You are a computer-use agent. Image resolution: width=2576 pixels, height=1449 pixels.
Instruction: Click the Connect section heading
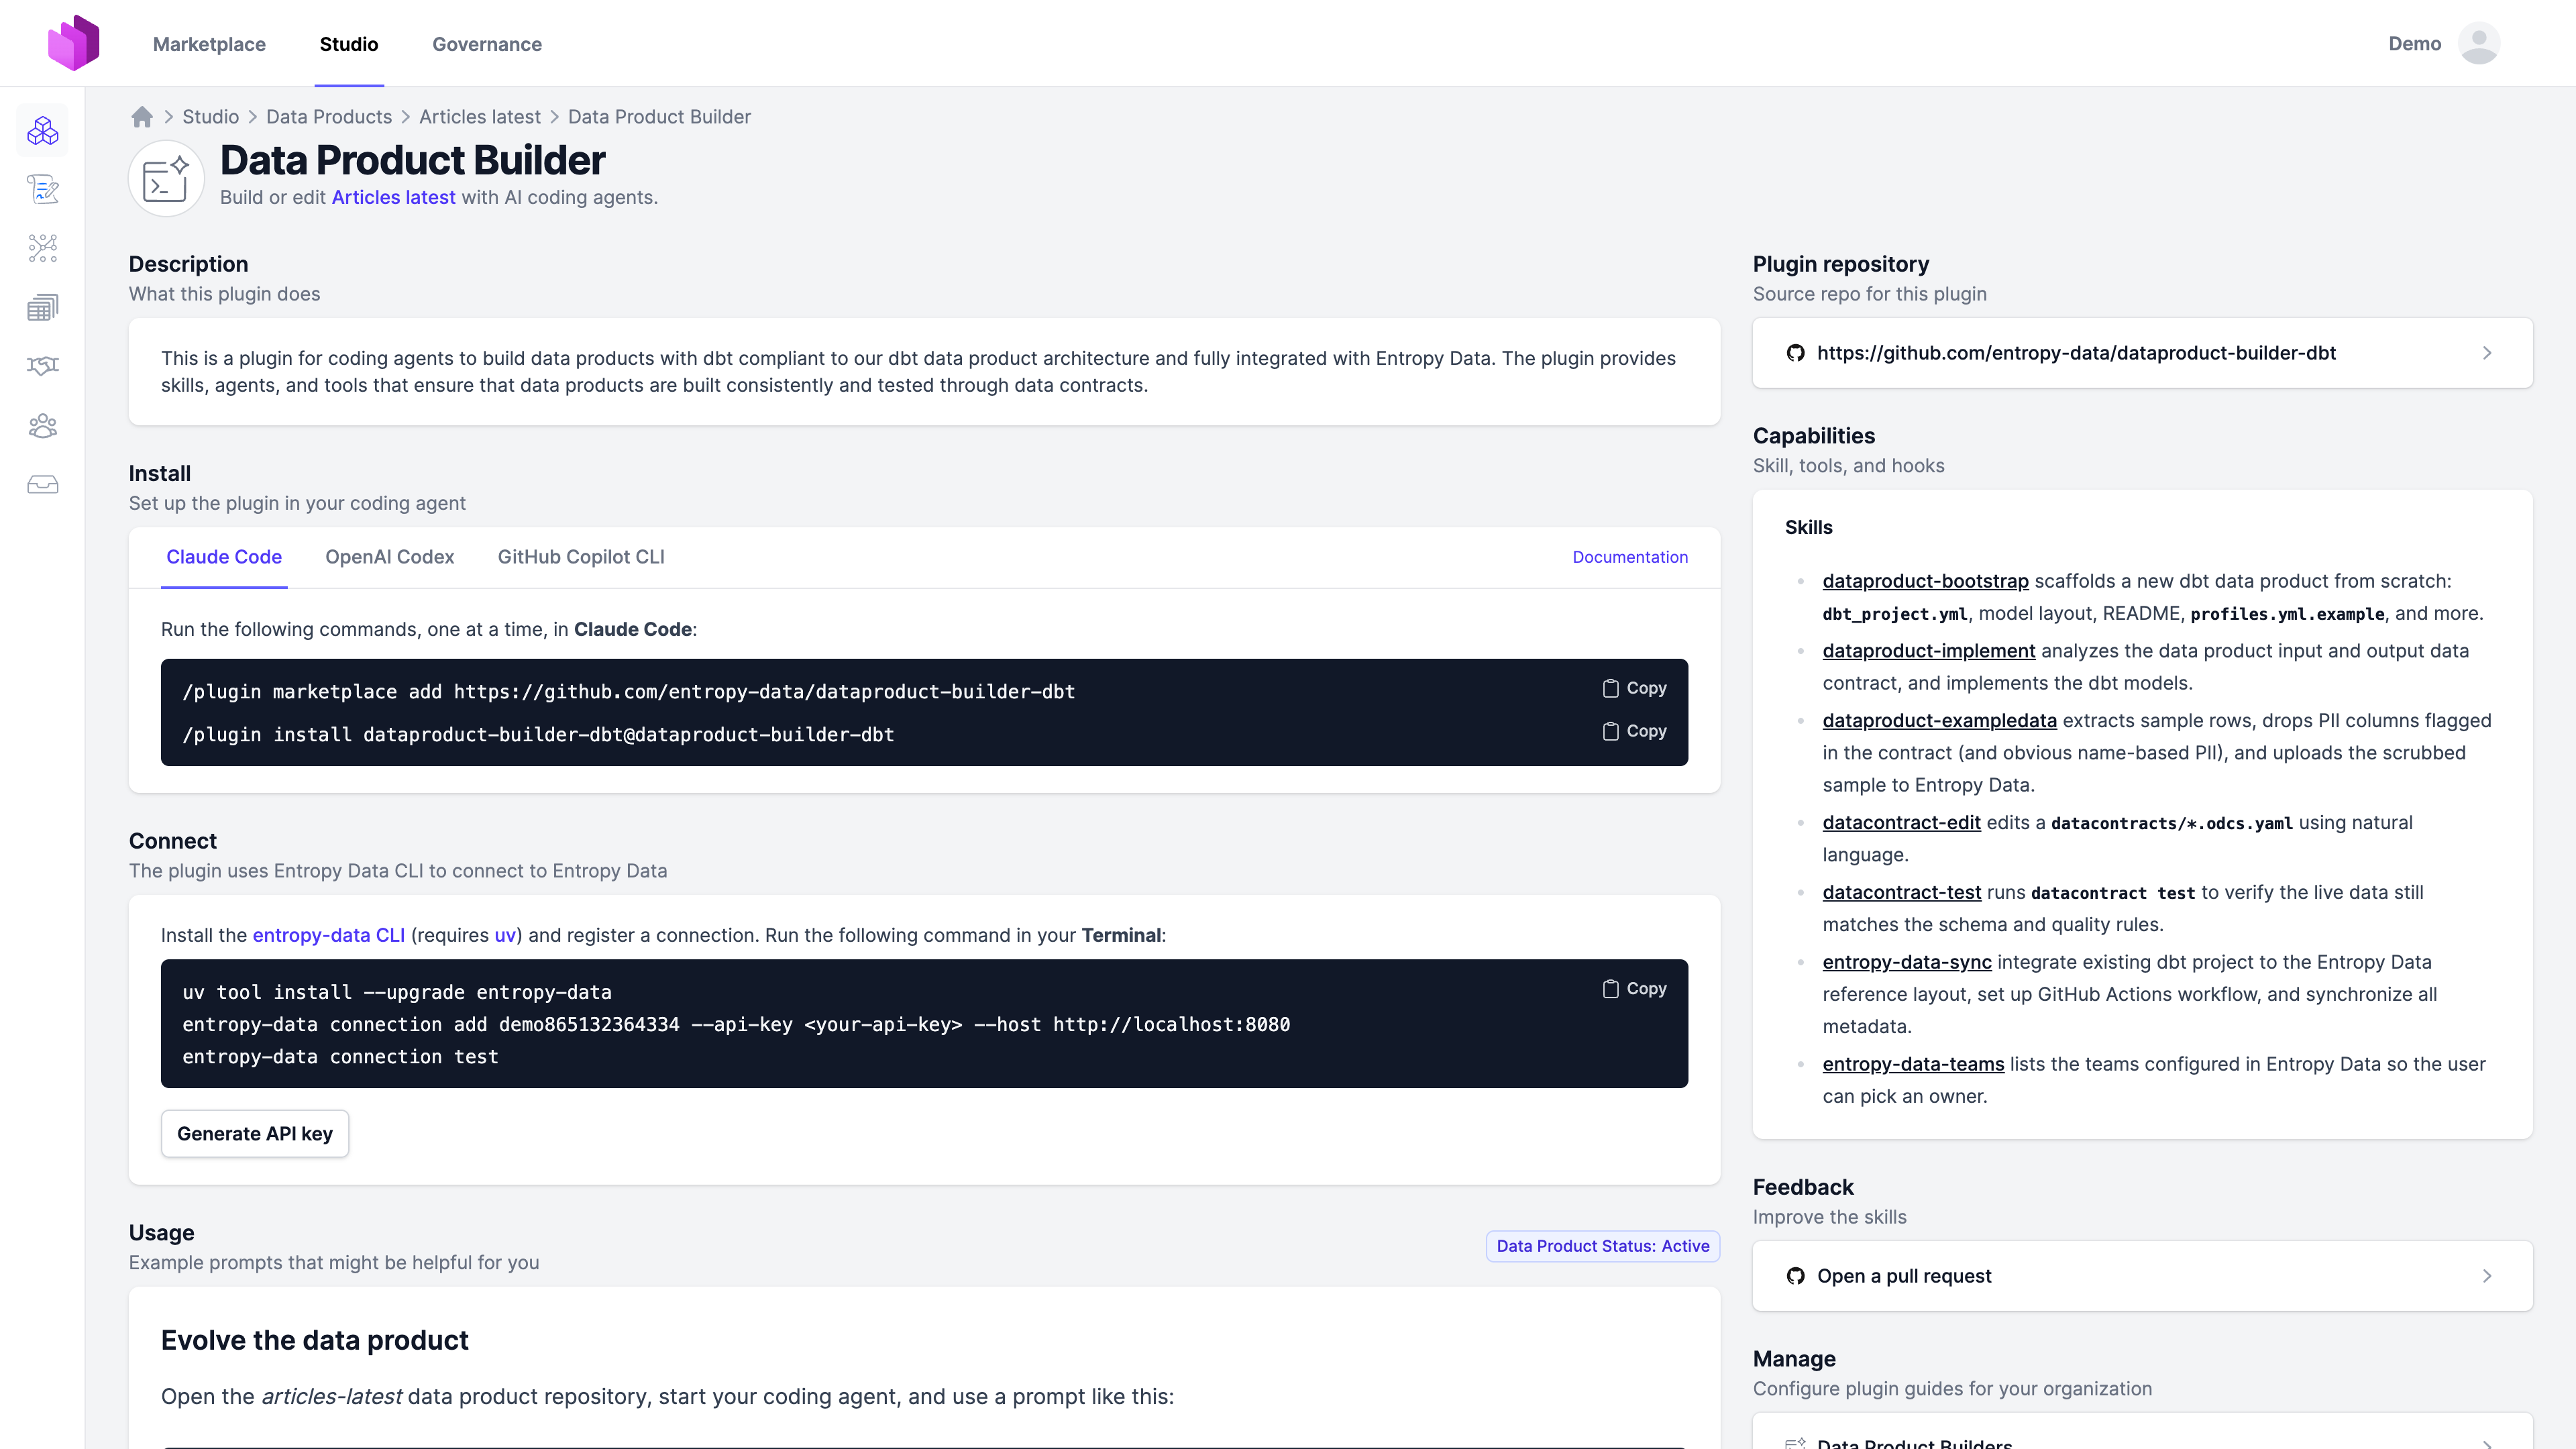coord(173,842)
